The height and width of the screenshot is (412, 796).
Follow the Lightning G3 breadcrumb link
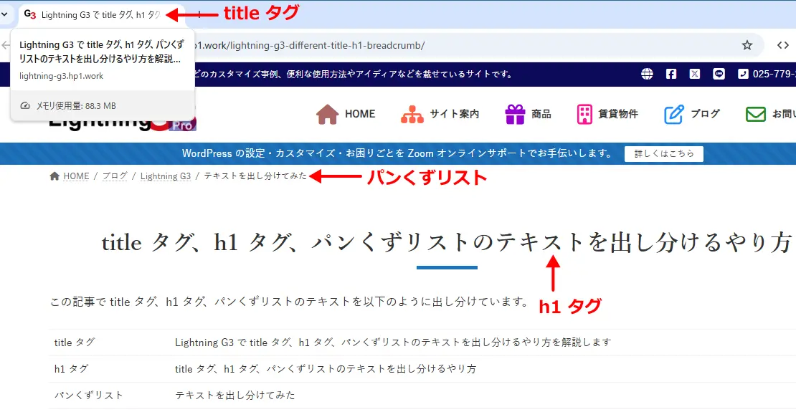tap(166, 176)
